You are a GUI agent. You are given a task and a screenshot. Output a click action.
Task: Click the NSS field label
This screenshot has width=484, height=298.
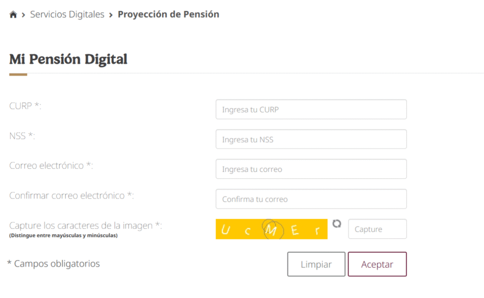click(22, 136)
